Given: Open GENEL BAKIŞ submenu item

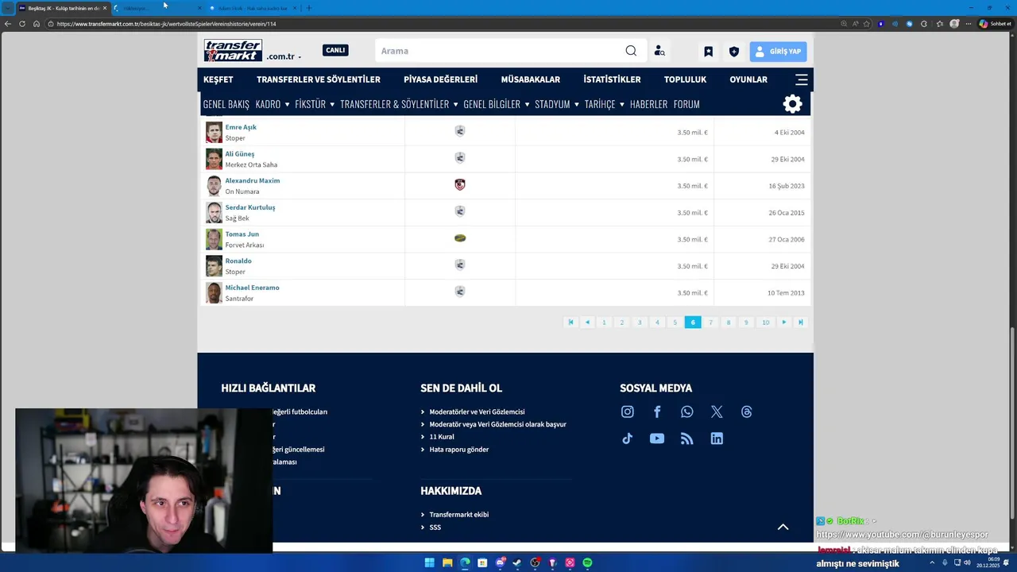Looking at the screenshot, I should tap(226, 104).
